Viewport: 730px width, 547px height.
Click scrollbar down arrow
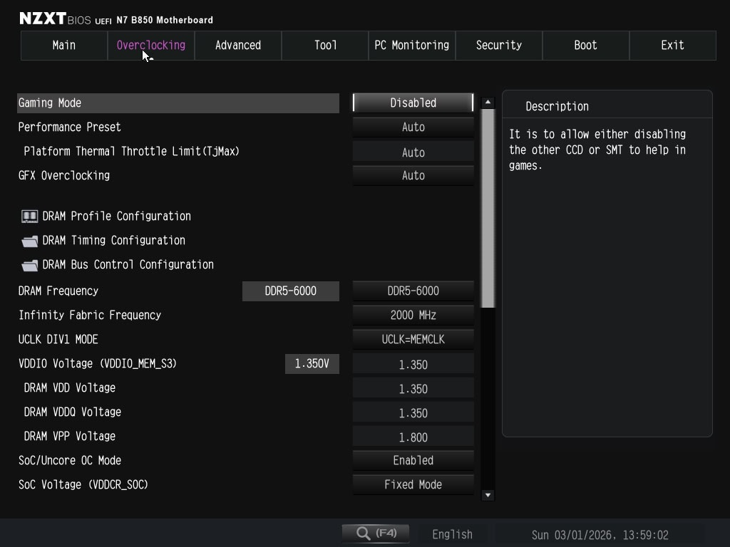[x=488, y=495]
